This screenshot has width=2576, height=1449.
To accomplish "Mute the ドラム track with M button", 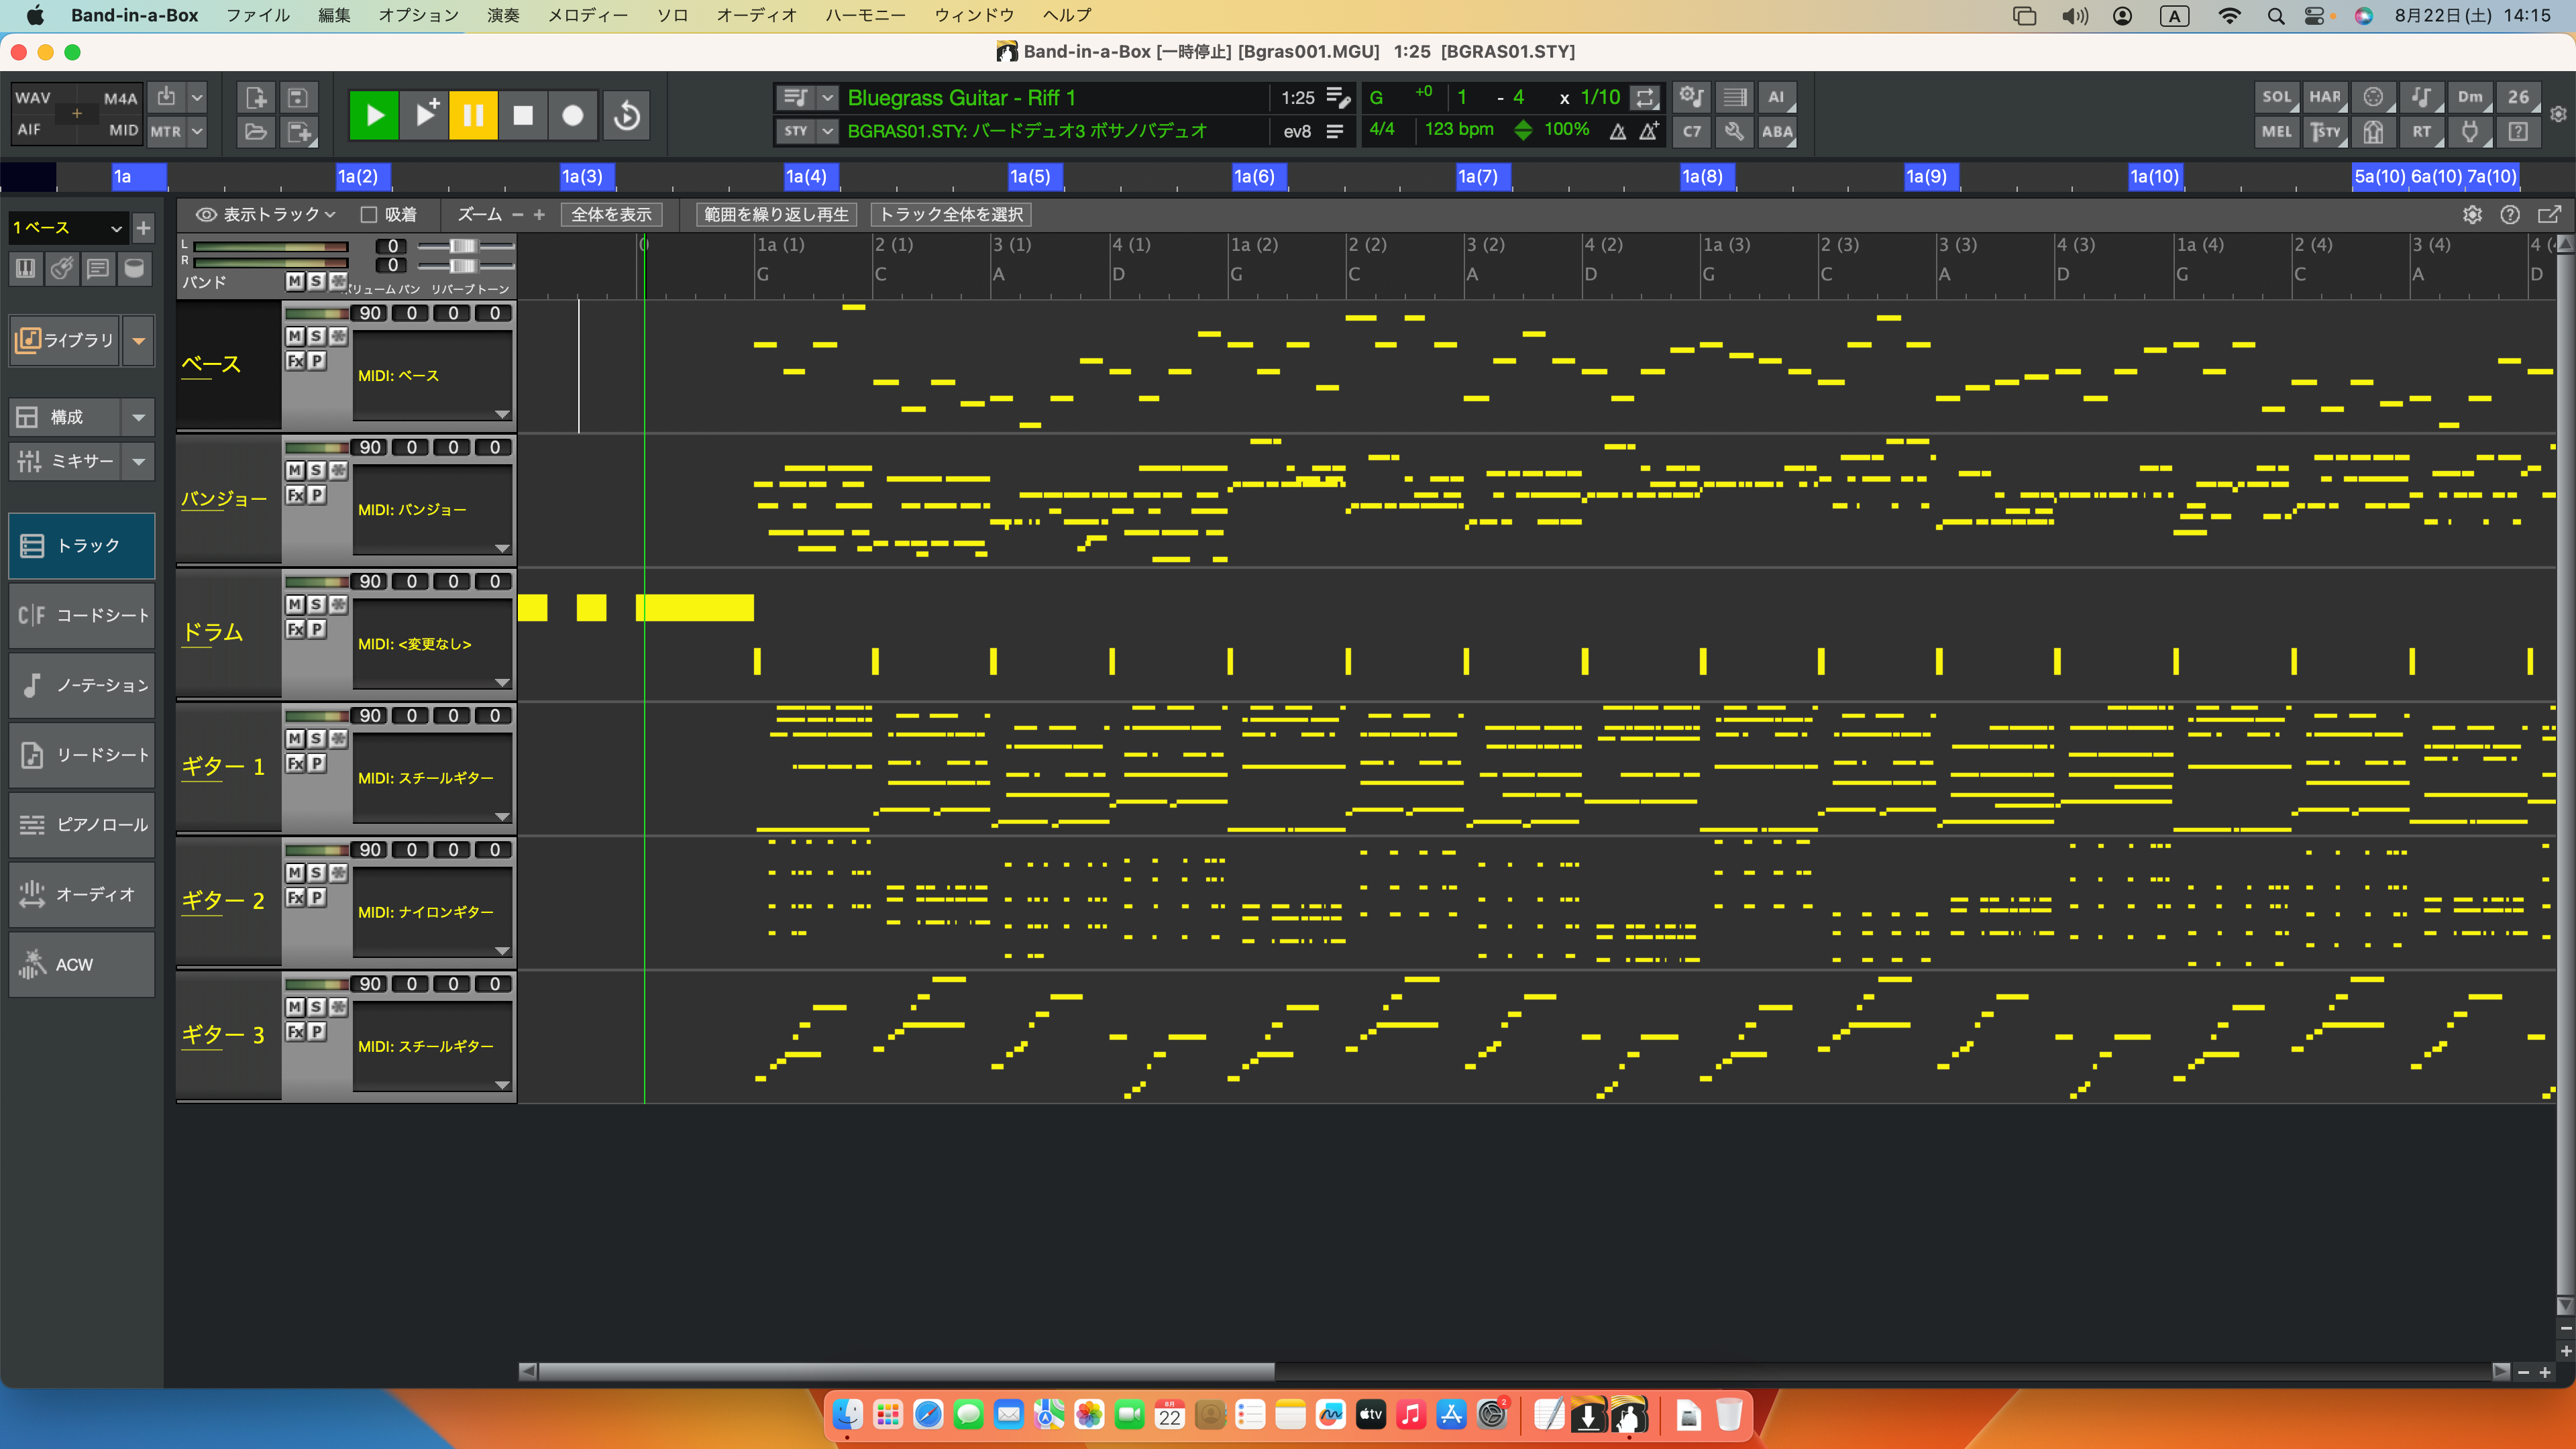I will (295, 604).
